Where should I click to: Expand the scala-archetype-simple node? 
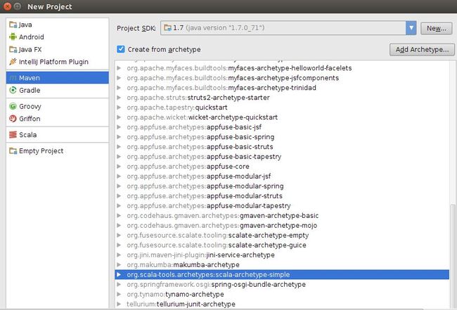click(x=119, y=274)
